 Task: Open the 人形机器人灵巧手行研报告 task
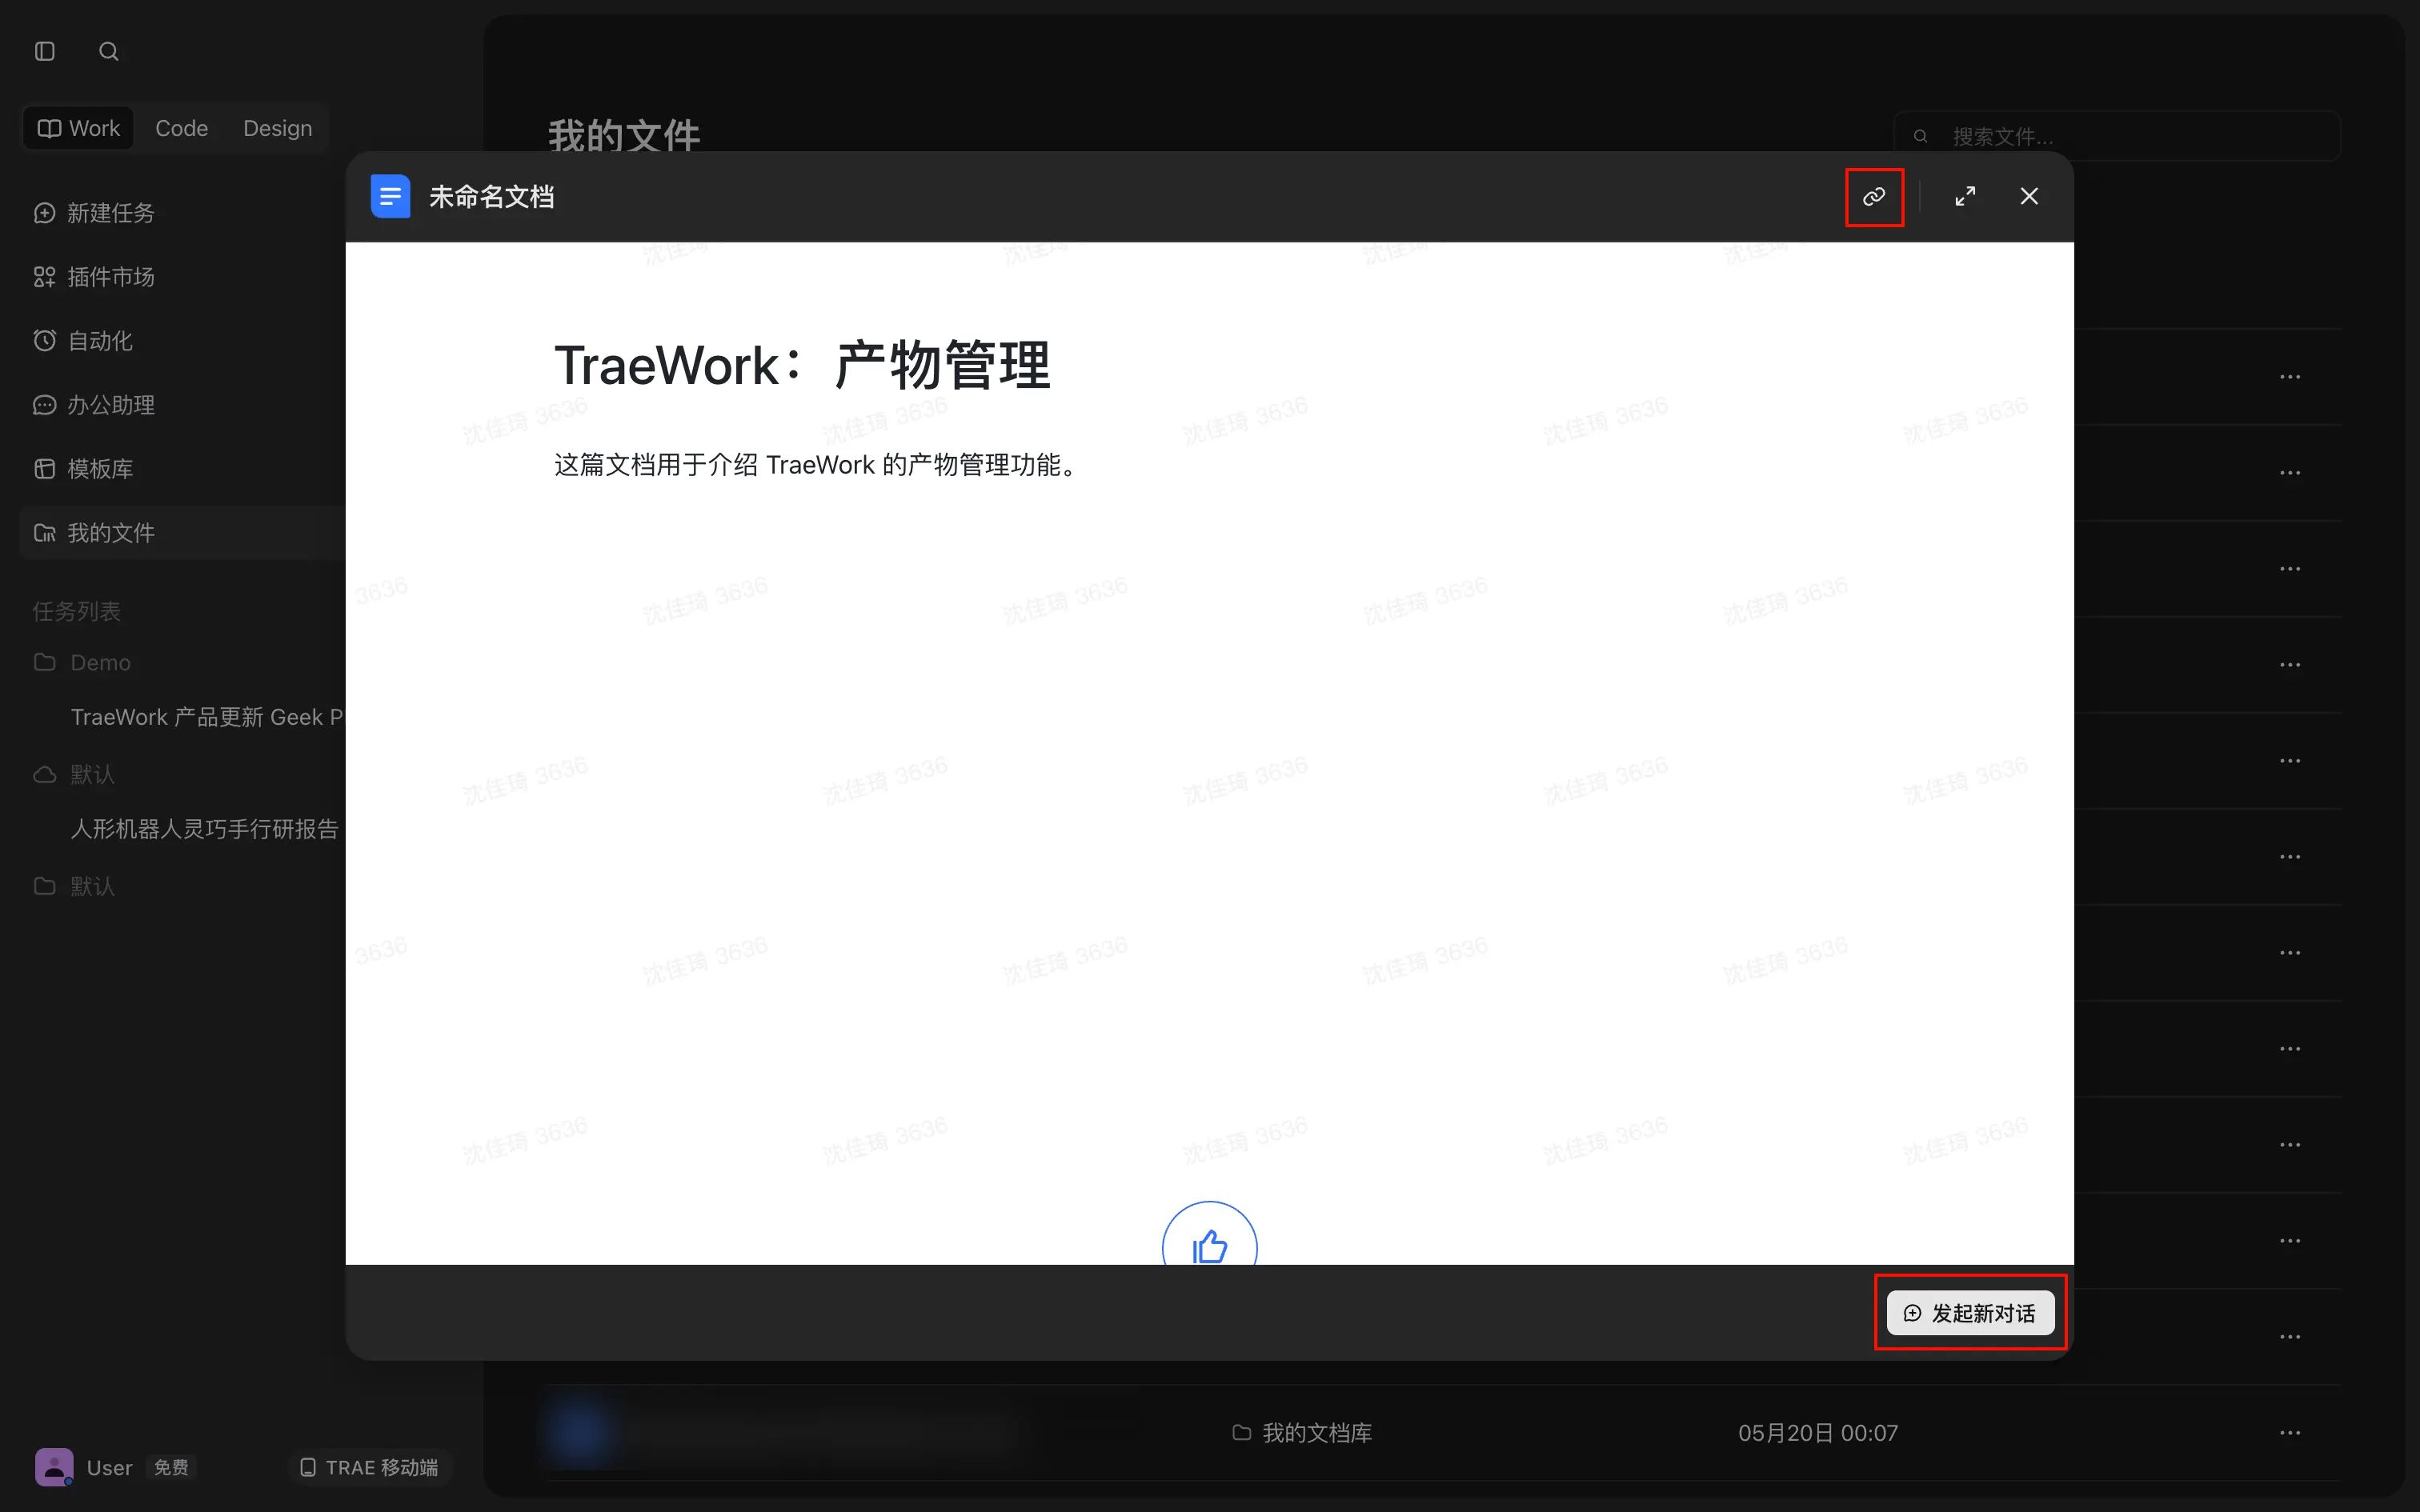point(205,829)
